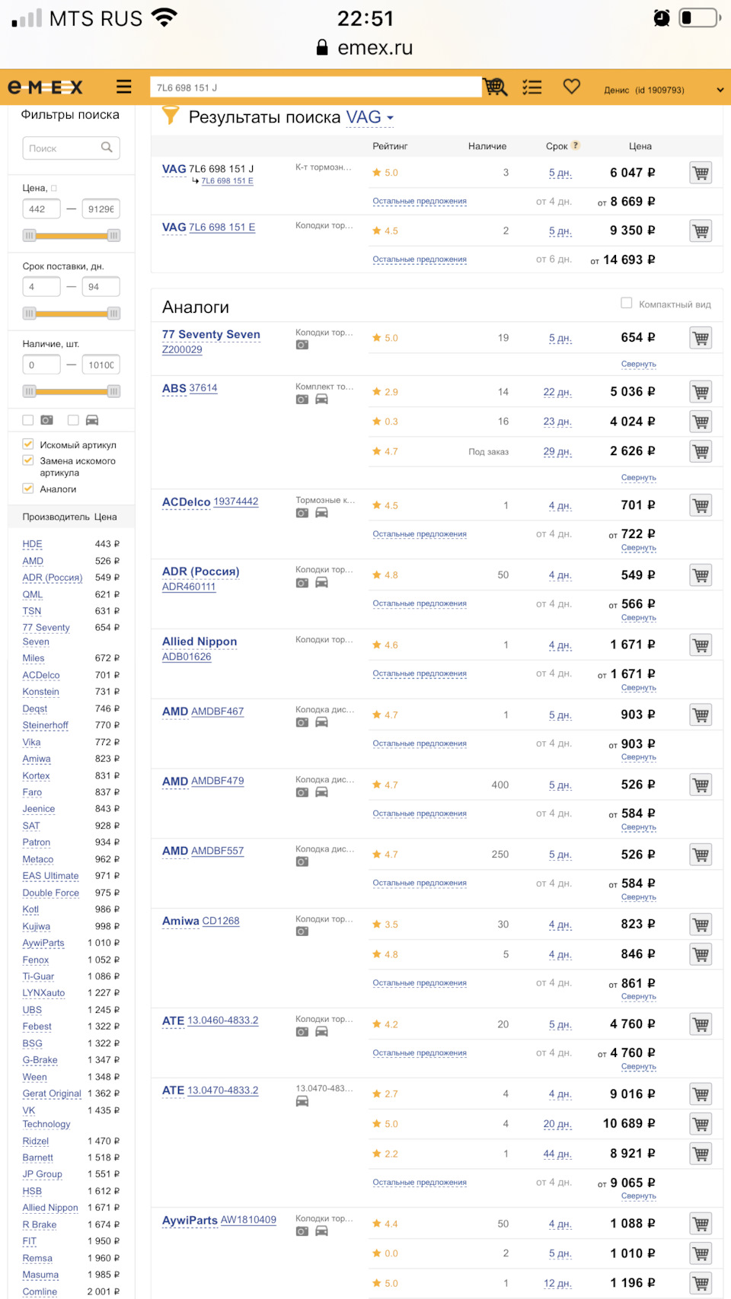
Task: Expand Остальные предложения for ACDelco
Action: 420,534
